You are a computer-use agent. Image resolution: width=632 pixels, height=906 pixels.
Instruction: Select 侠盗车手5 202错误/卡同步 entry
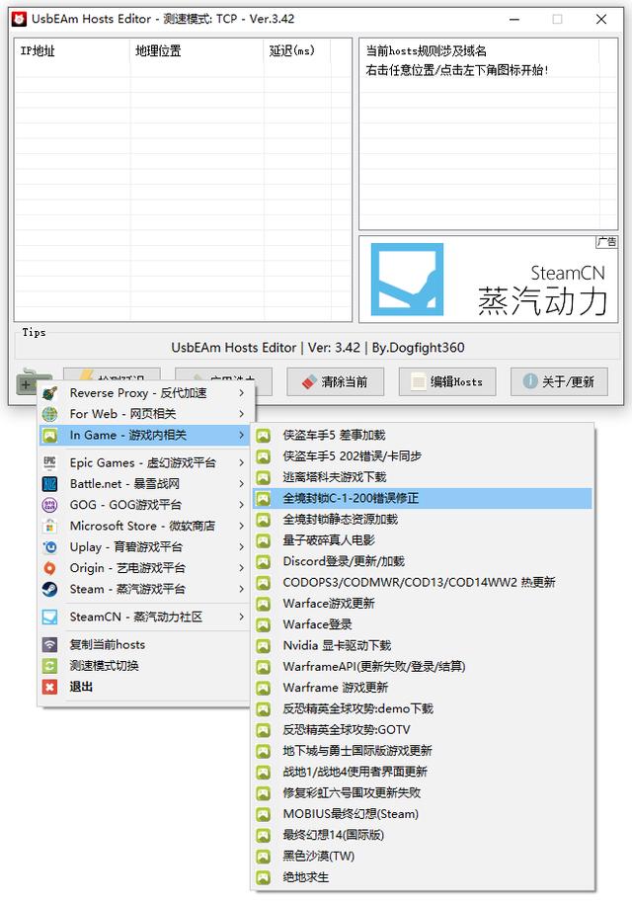(x=423, y=455)
